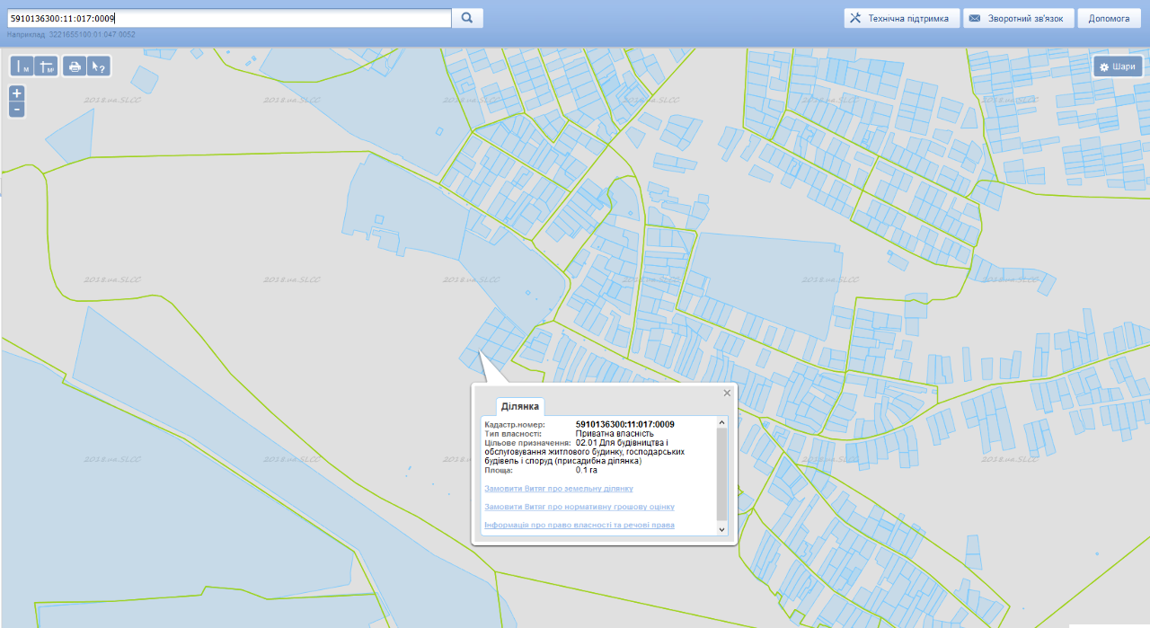Image resolution: width=1150 pixels, height=628 pixels.
Task: Click the cadastral number search field
Action: tap(228, 18)
